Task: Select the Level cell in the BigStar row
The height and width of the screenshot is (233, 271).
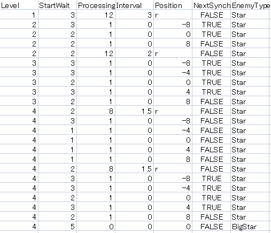Action: [x=19, y=227]
